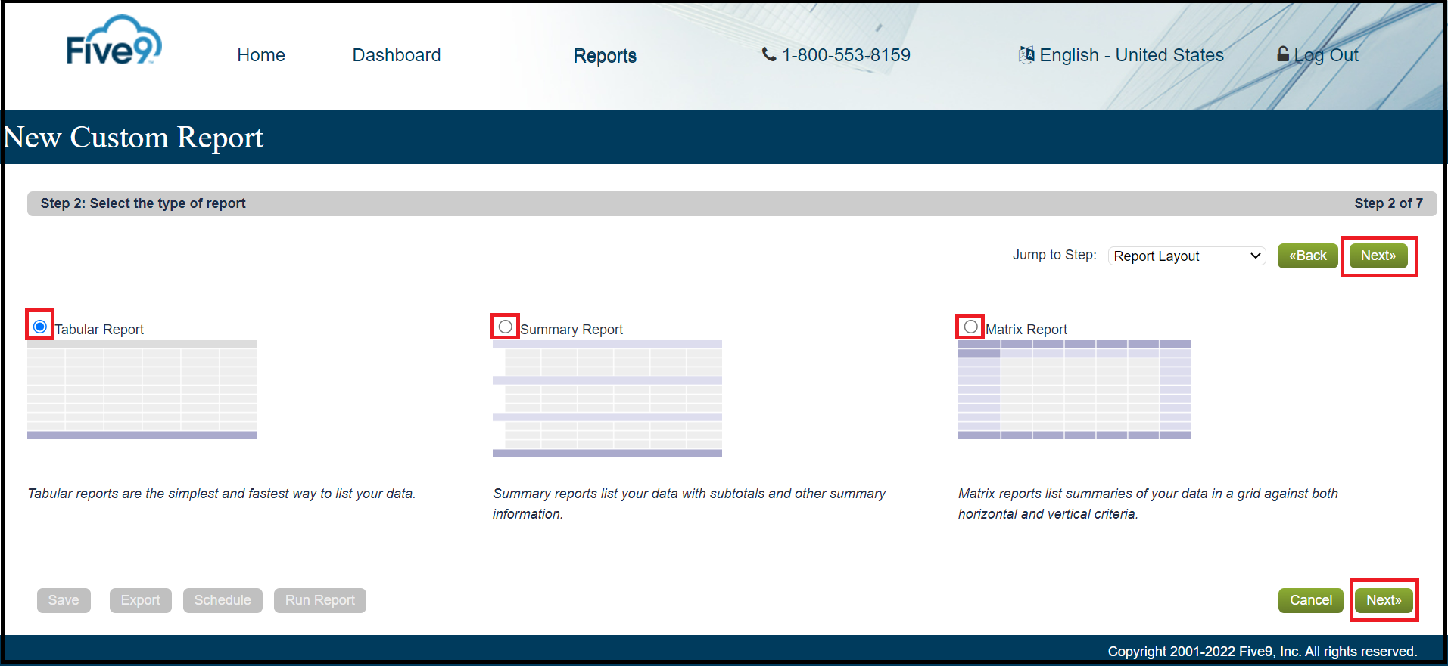Click the phone icon beside 1-800-553-8159
The height and width of the screenshot is (666, 1448).
[x=768, y=54]
